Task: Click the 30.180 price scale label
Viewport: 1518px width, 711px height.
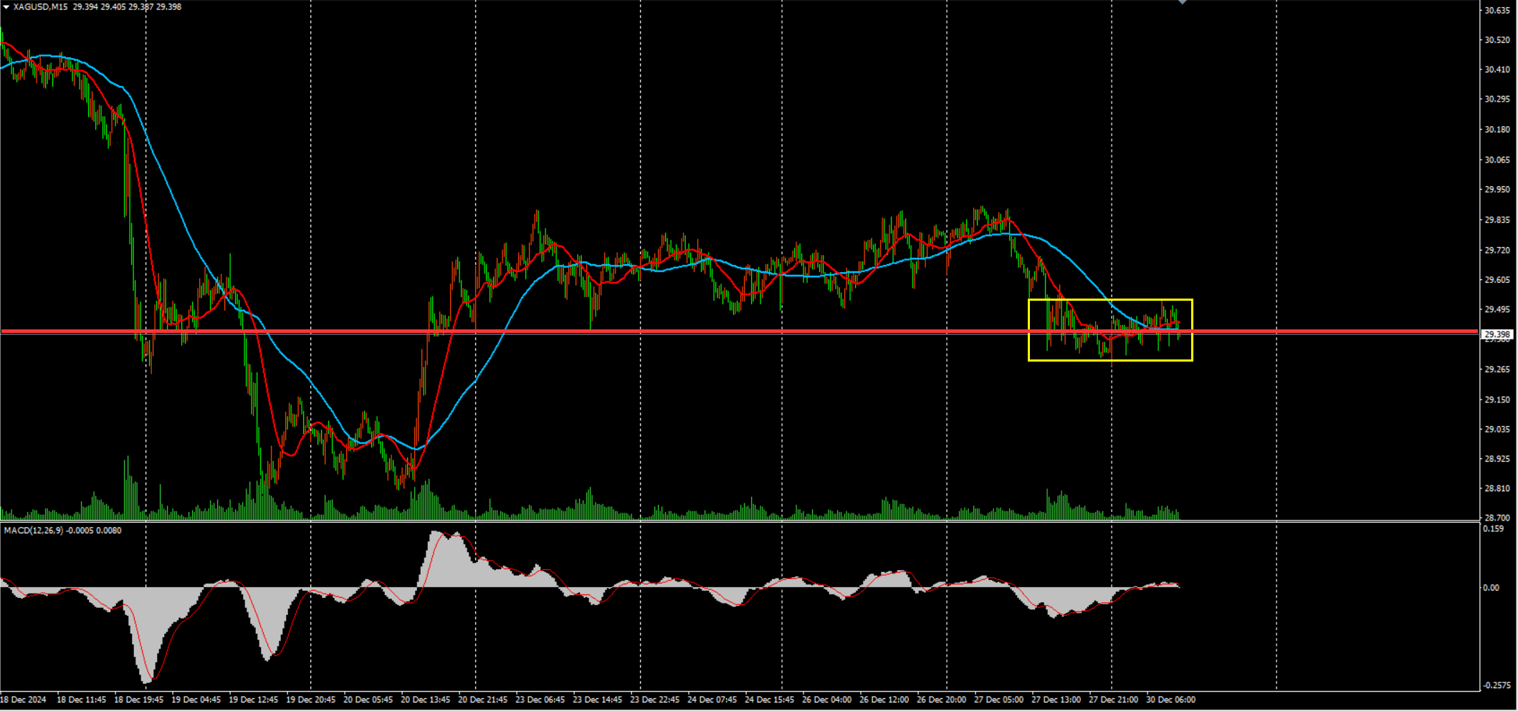Action: [x=1497, y=130]
